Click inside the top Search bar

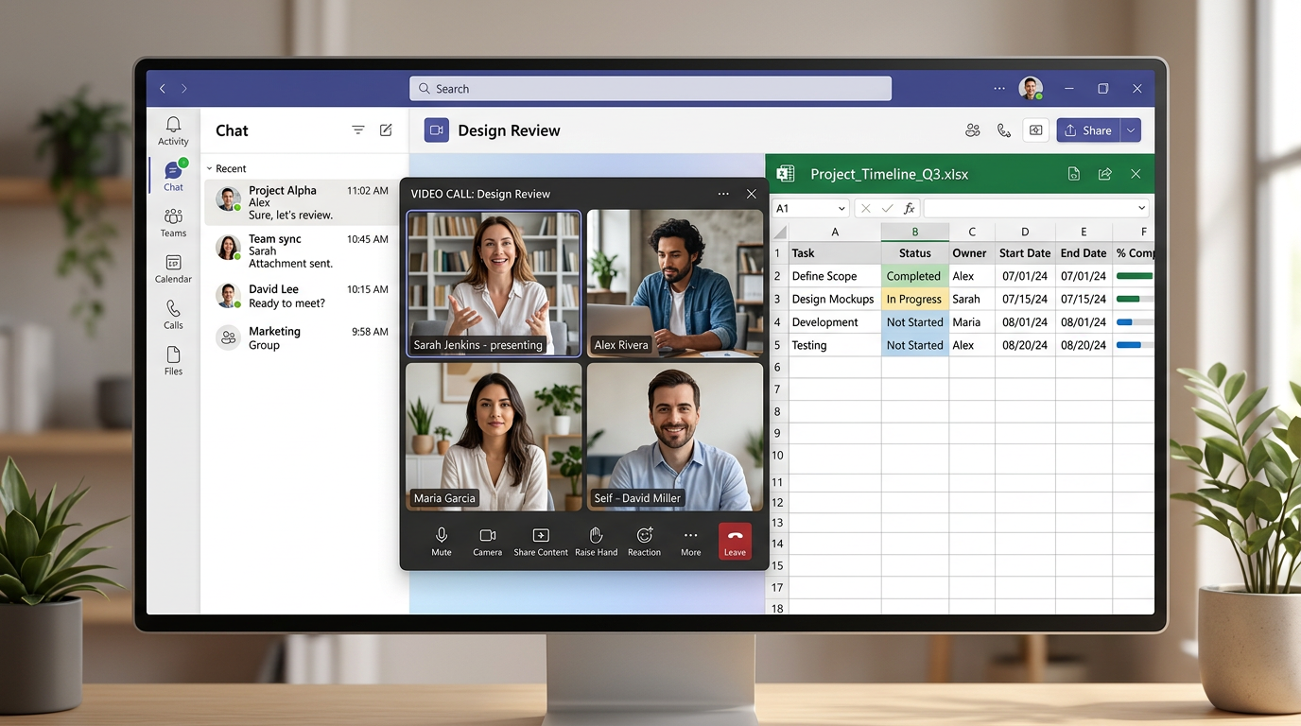pos(650,87)
